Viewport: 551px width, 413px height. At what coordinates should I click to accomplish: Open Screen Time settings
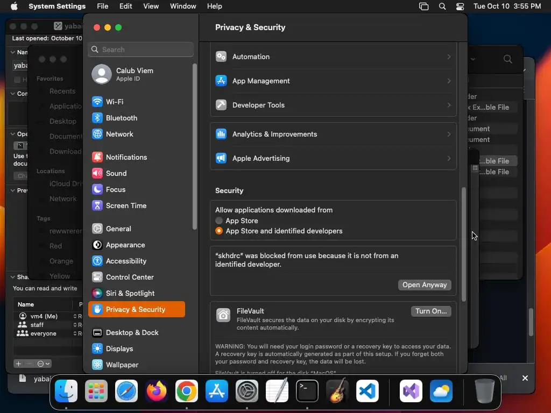tap(137, 206)
